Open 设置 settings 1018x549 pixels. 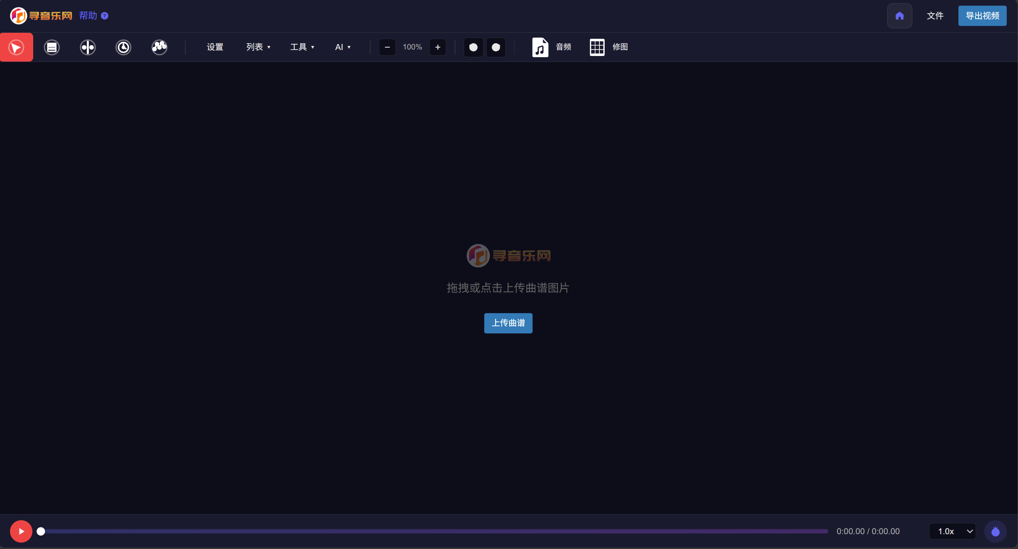[x=215, y=47]
